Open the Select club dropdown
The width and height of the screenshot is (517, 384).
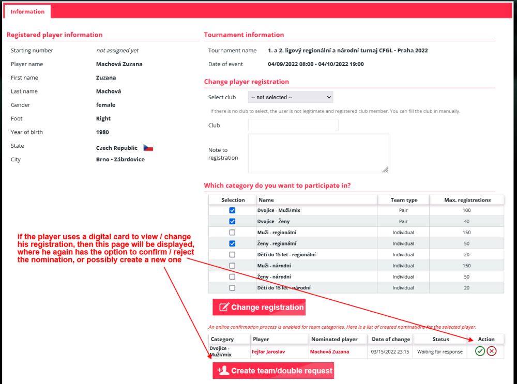point(291,97)
